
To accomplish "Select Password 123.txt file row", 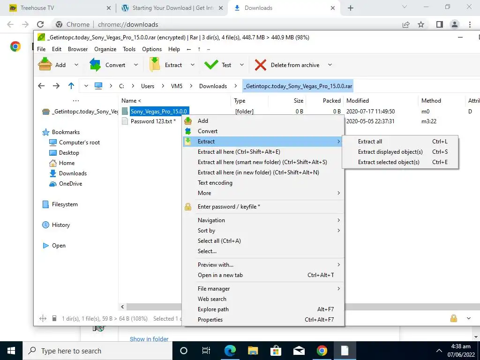I will (153, 121).
